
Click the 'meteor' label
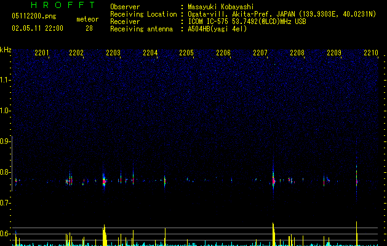[87, 19]
